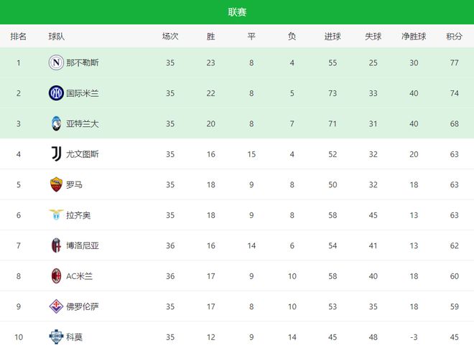474x348 pixels.
Task: Click the Inter Milan club logo
Action: pyautogui.click(x=56, y=93)
